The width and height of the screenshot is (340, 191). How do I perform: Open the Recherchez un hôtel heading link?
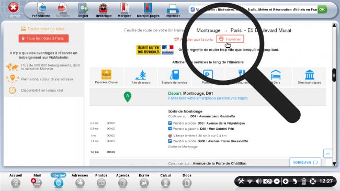[x=42, y=29]
